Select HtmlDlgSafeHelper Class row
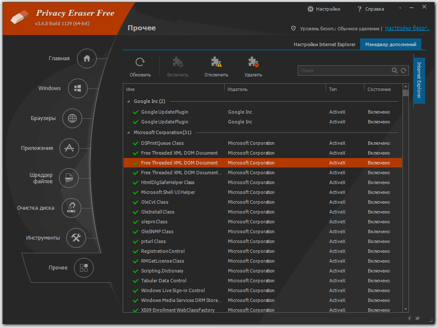This screenshot has width=438, height=328. point(263,182)
